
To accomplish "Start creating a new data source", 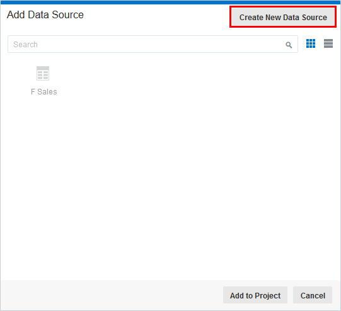I will point(283,17).
